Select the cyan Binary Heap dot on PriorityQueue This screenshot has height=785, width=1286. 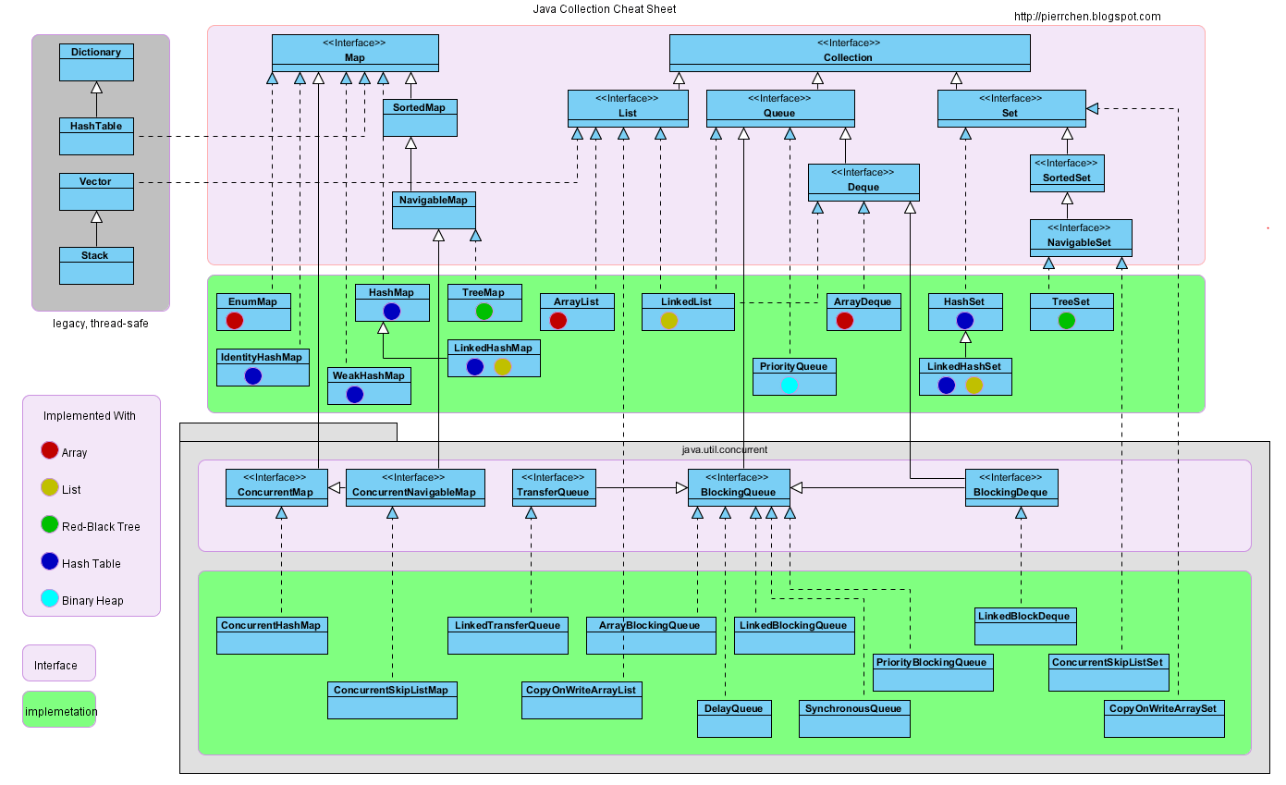tap(791, 385)
